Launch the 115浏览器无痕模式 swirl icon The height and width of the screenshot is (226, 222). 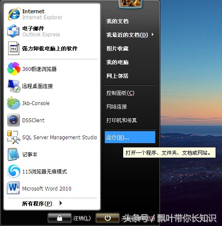[x=14, y=171]
